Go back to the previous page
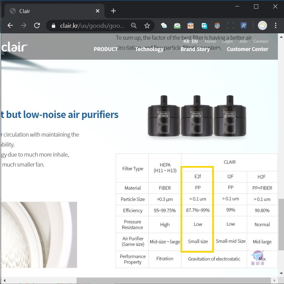 click(x=10, y=25)
